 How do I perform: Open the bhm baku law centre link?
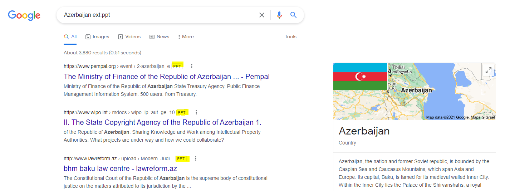[x=120, y=168]
